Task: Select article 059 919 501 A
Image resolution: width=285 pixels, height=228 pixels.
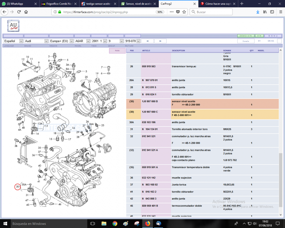Action: pyautogui.click(x=150, y=167)
